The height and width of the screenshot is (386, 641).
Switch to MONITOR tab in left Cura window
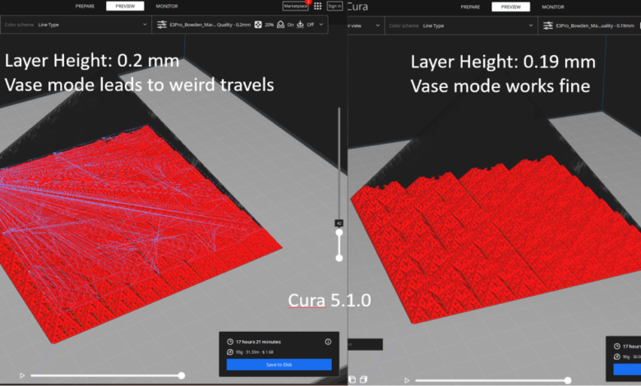[167, 6]
